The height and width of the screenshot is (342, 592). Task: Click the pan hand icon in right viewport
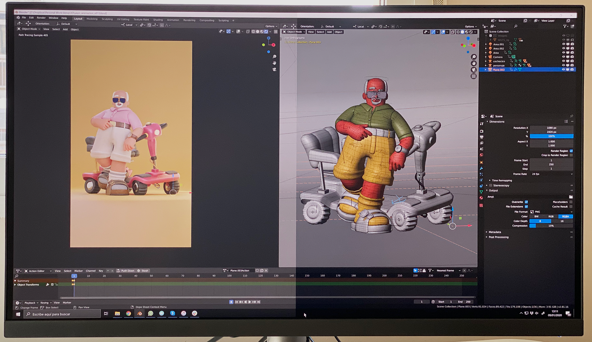(474, 63)
